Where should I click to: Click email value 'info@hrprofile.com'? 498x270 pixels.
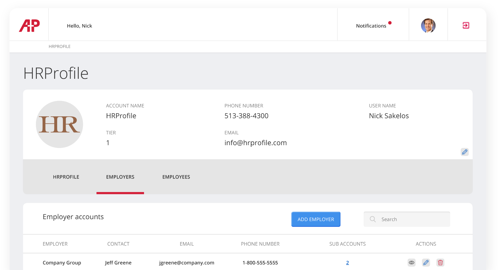point(256,143)
